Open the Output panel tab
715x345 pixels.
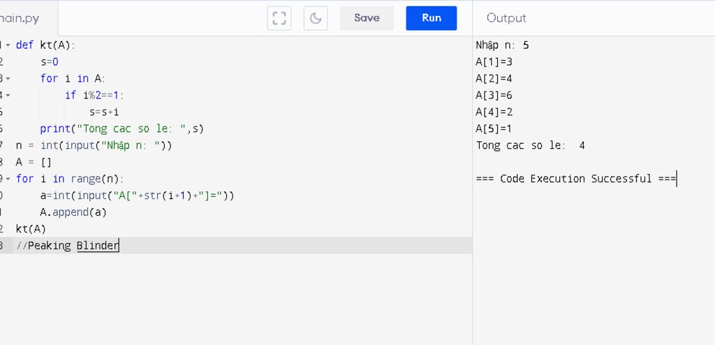click(506, 18)
